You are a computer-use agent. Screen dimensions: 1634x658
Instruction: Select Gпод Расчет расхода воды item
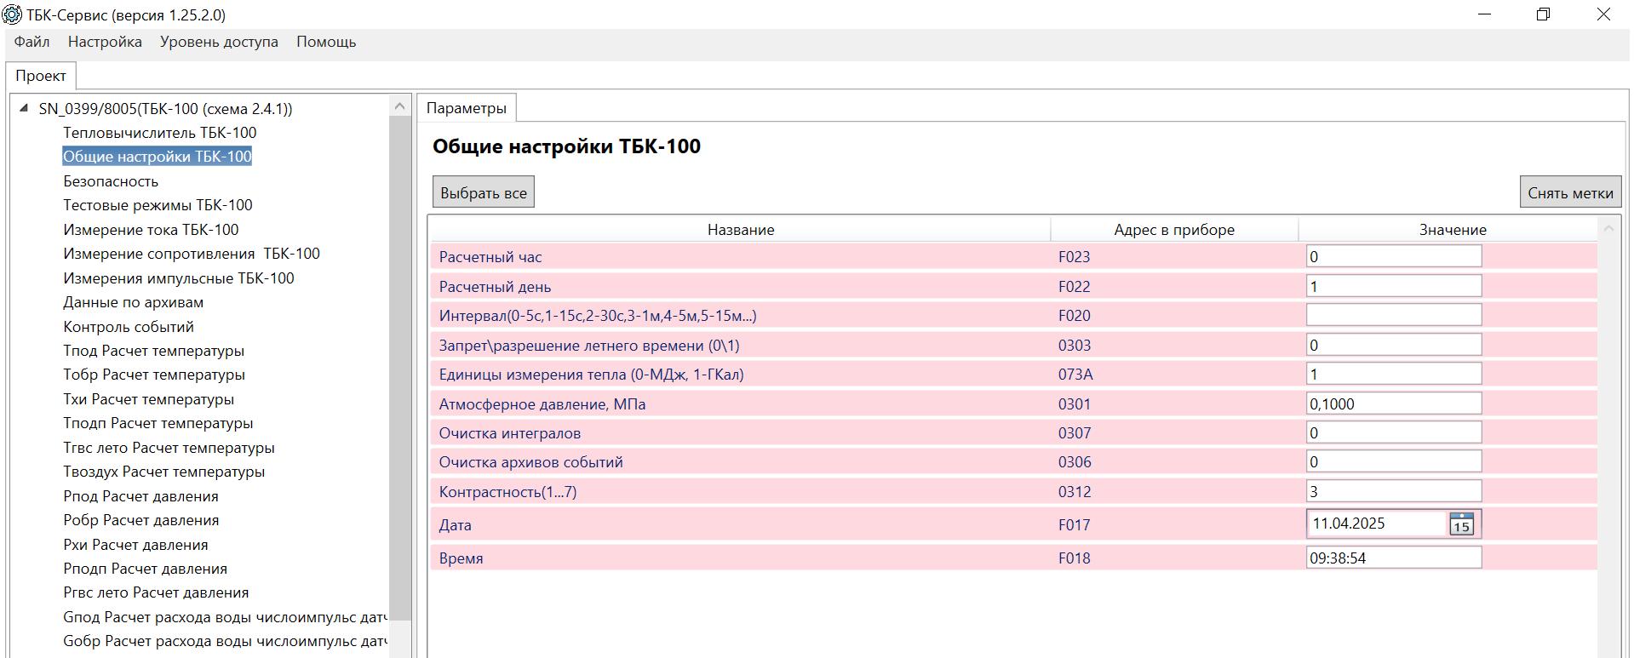pyautogui.click(x=225, y=617)
